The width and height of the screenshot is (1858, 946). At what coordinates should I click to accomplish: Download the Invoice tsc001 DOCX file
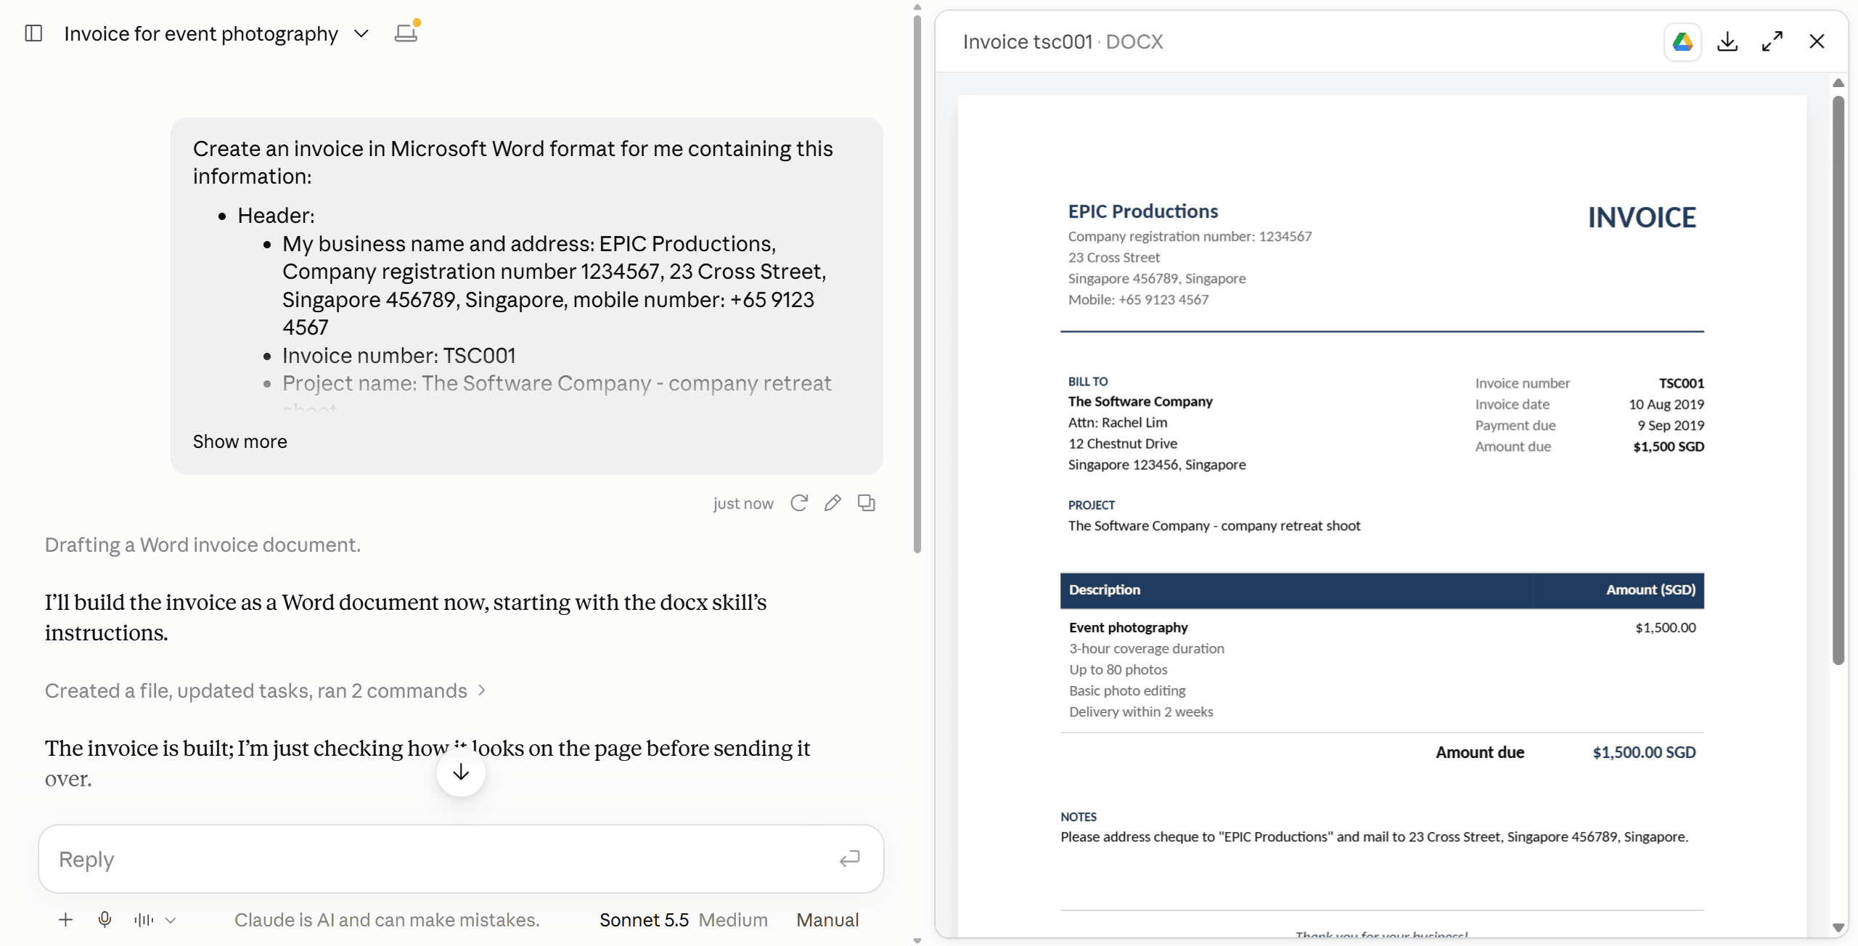[x=1727, y=41]
